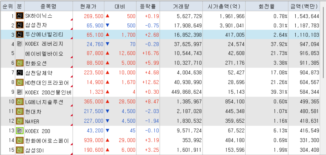Click change rate +16.76
Screen dimensions: 326x155
(151, 54)
